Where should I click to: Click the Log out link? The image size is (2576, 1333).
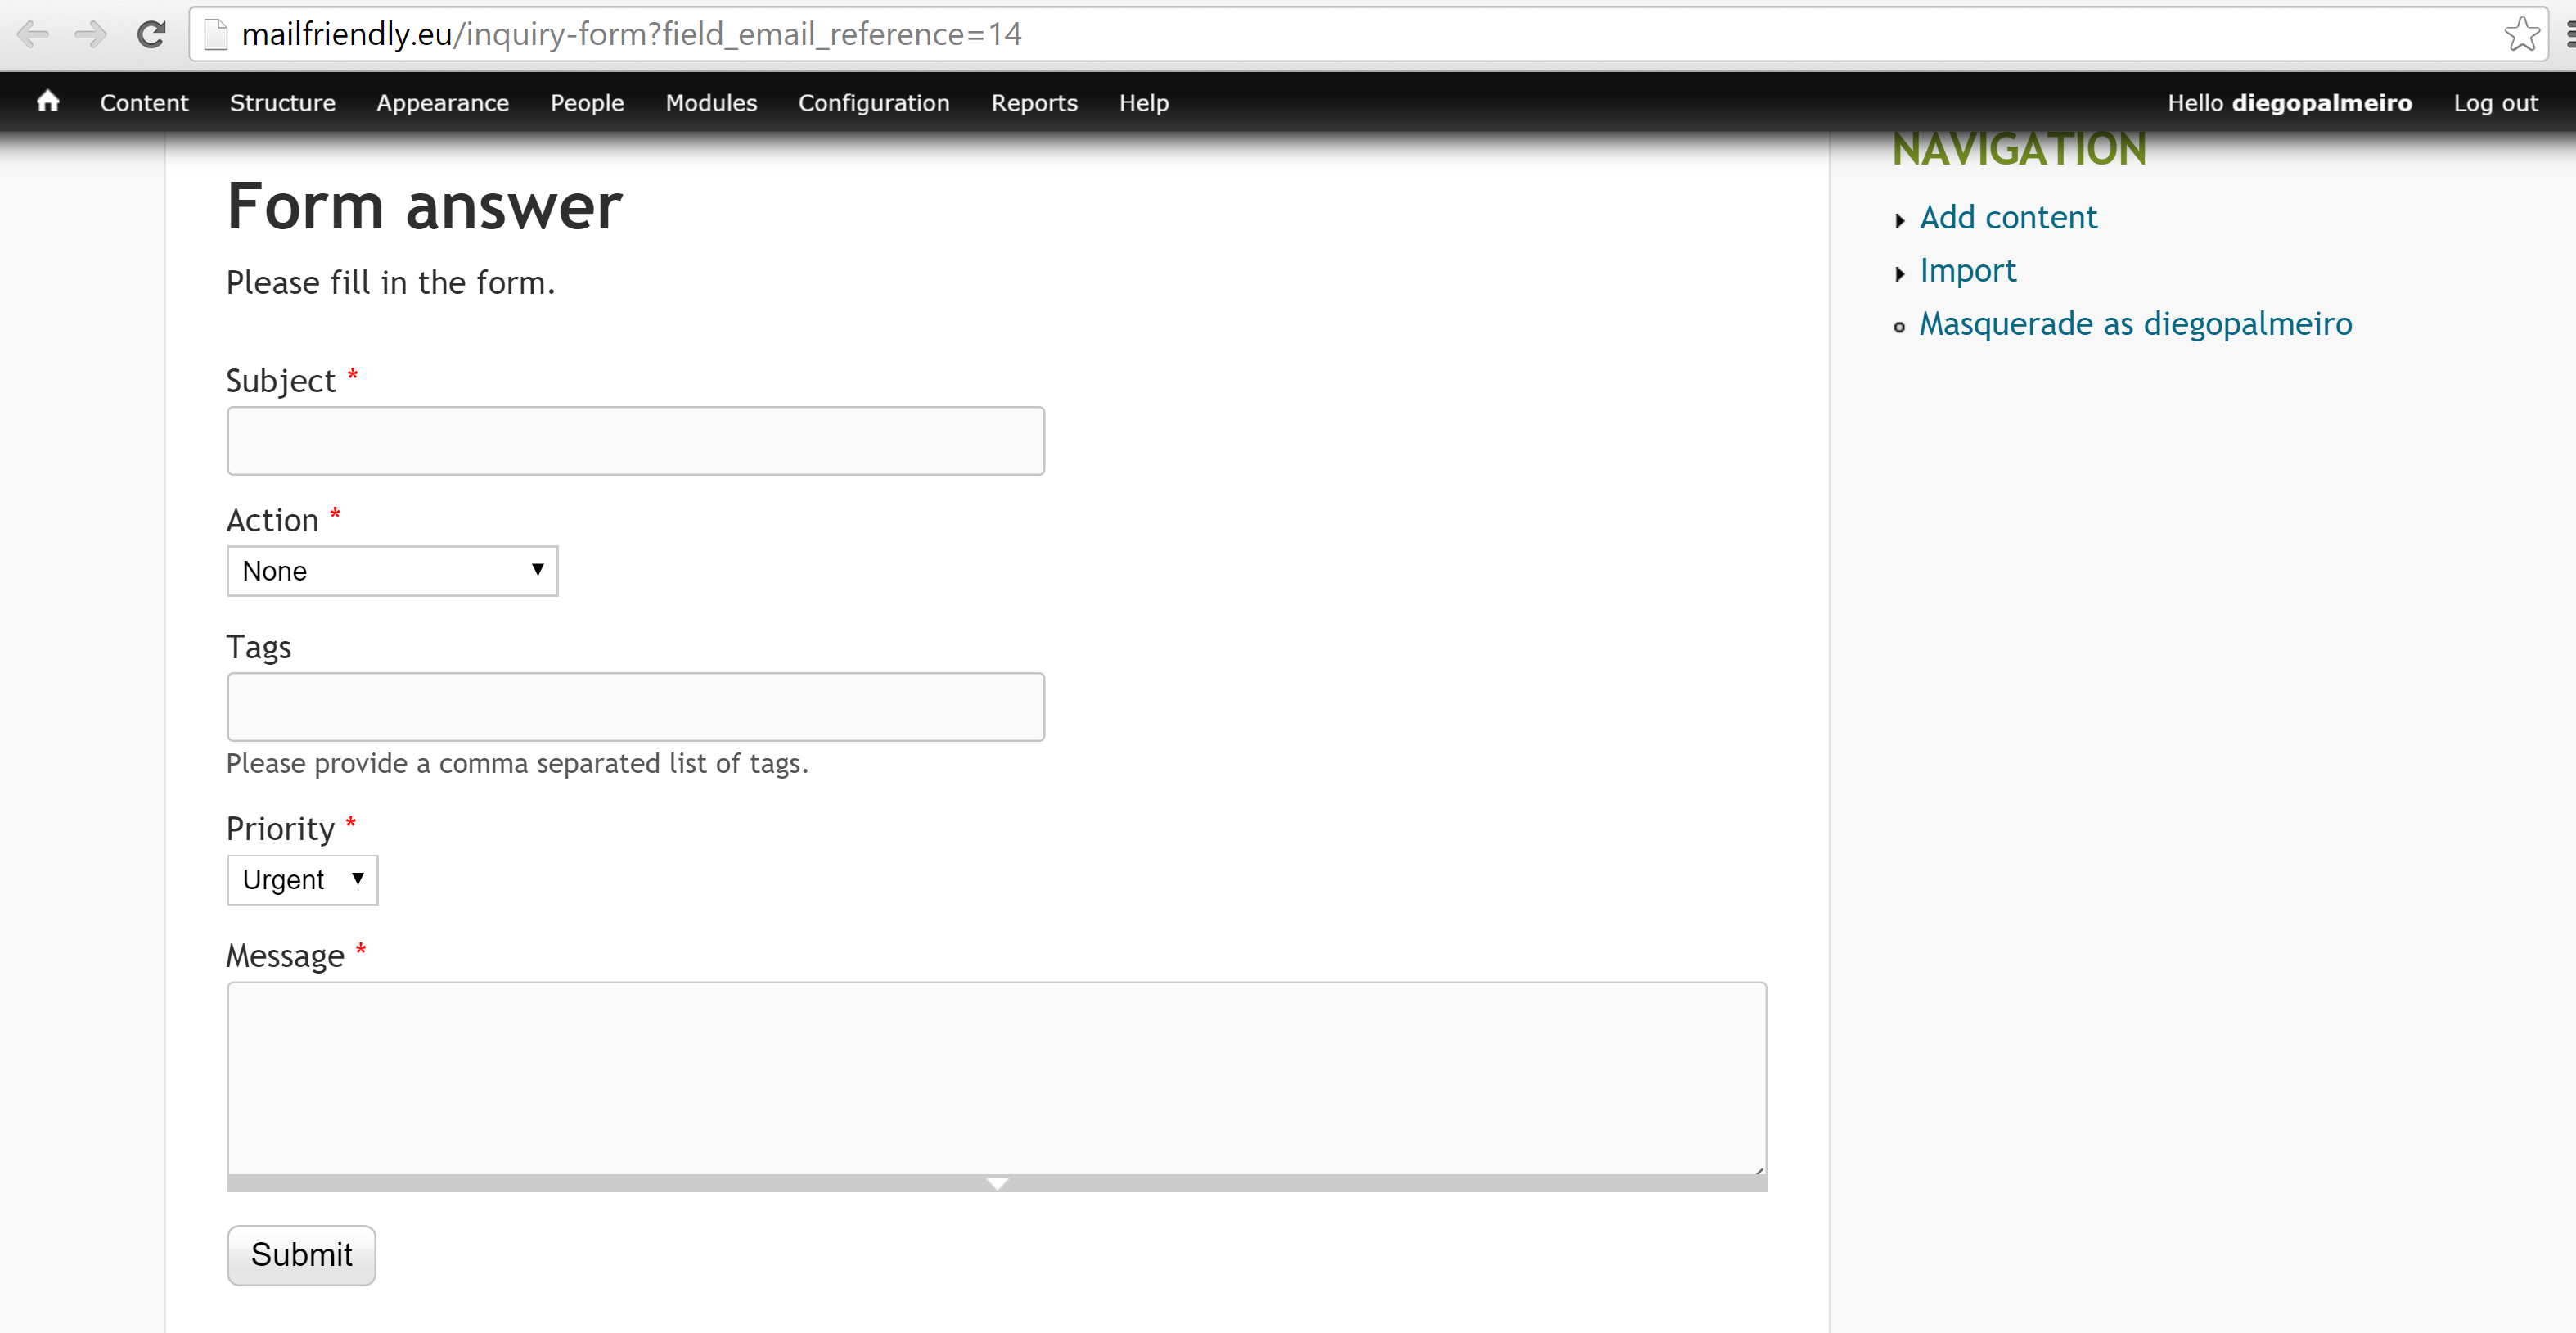tap(2494, 103)
